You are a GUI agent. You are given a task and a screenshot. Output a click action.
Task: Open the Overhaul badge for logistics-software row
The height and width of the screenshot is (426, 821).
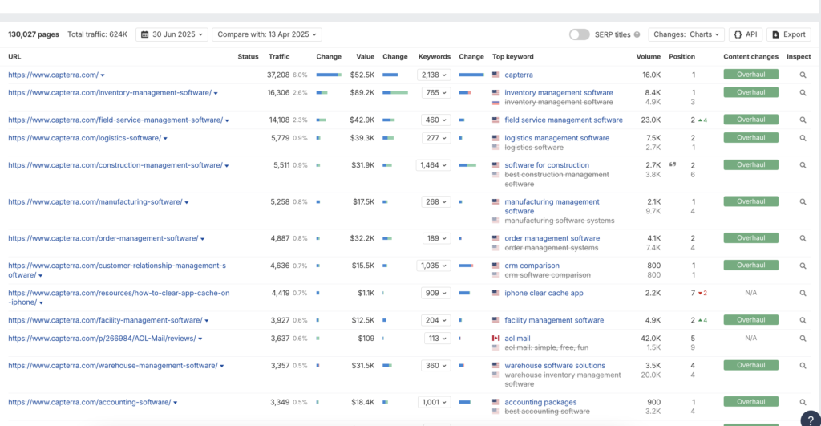click(750, 138)
